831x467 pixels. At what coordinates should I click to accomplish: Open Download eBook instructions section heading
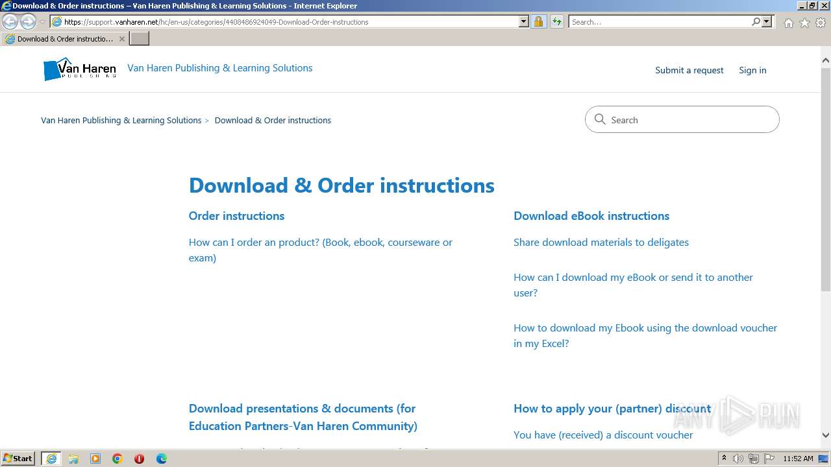(591, 216)
